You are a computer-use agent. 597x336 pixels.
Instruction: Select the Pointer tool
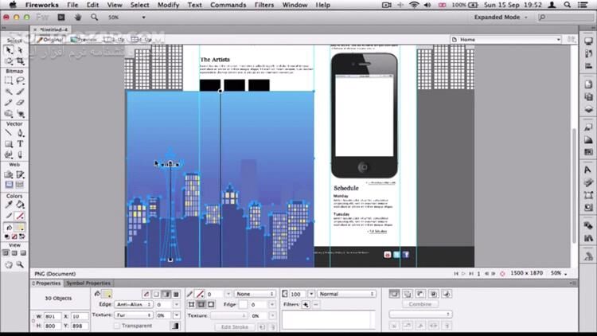(x=8, y=49)
